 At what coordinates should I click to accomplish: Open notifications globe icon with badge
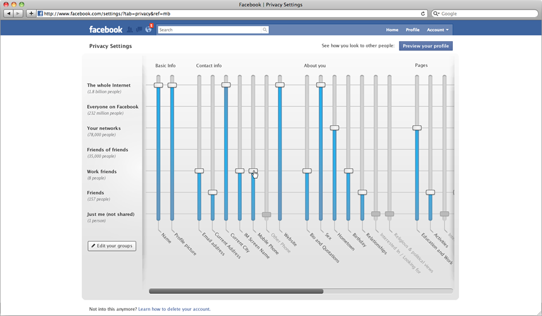click(149, 29)
